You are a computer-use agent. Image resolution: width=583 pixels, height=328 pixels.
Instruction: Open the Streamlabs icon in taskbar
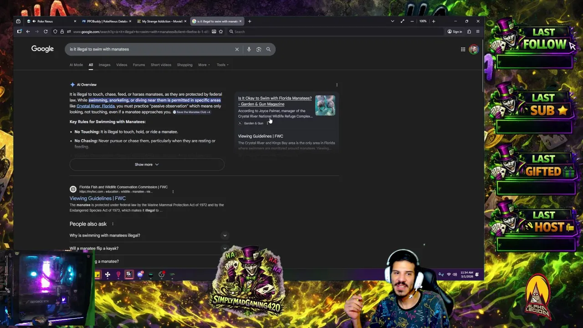(x=129, y=274)
